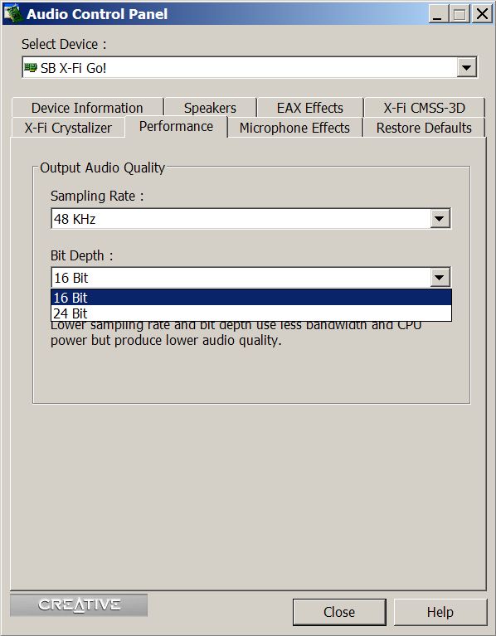This screenshot has width=496, height=636.
Task: Minimize the Audio Control Panel window
Action: pos(438,14)
